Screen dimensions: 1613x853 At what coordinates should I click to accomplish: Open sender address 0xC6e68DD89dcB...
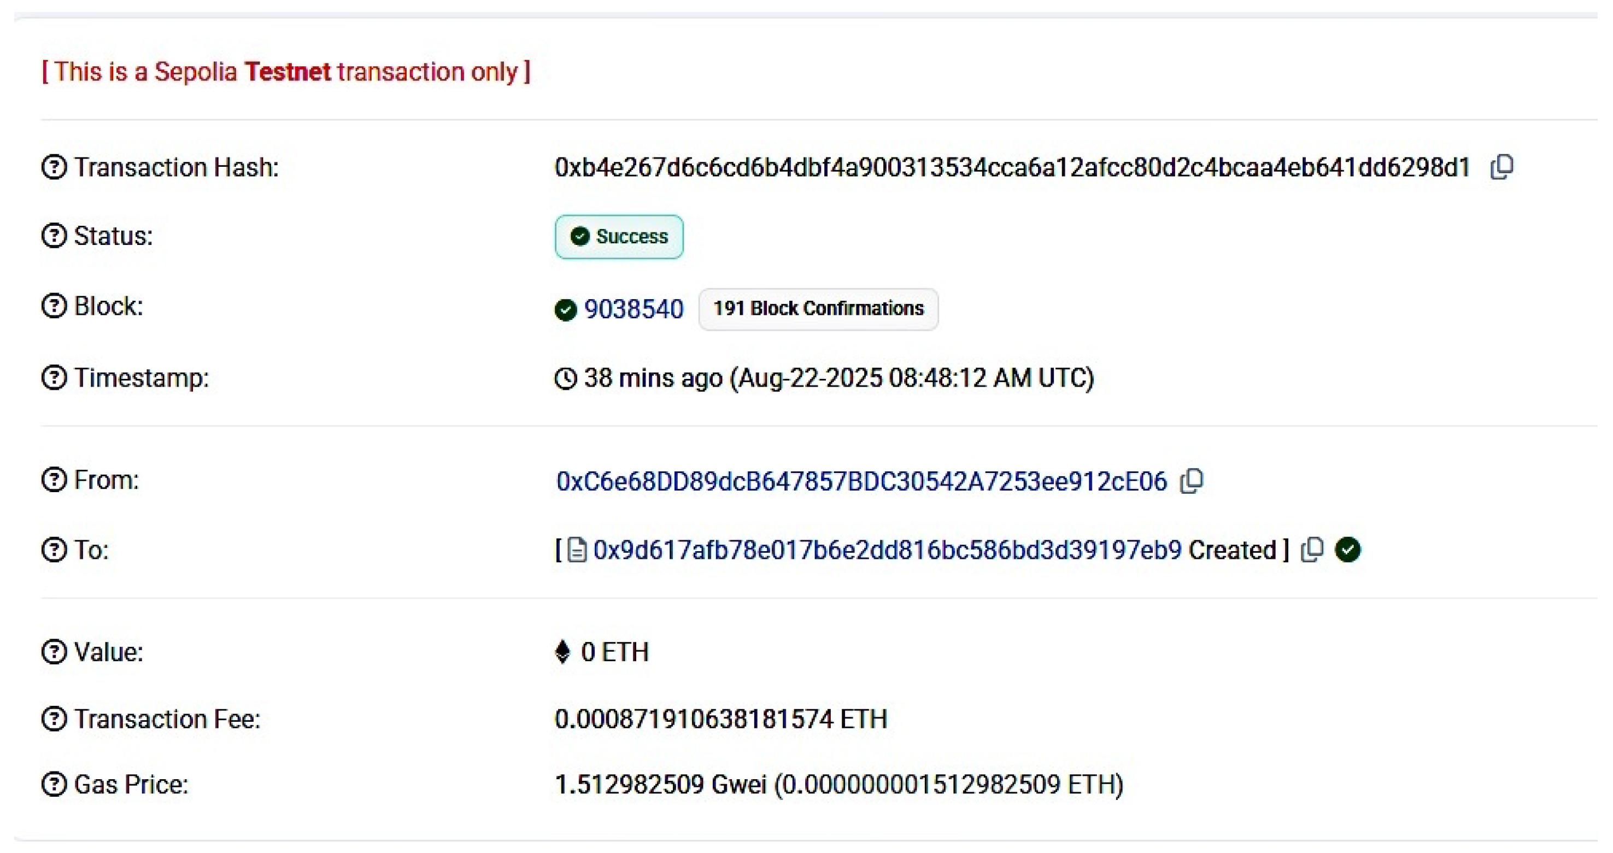861,481
